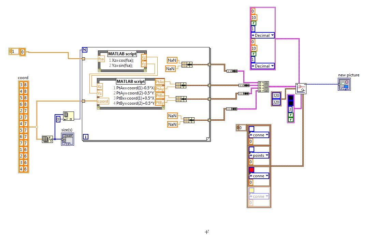Click the red color box constant
The image size is (374, 252).
[x=251, y=170]
